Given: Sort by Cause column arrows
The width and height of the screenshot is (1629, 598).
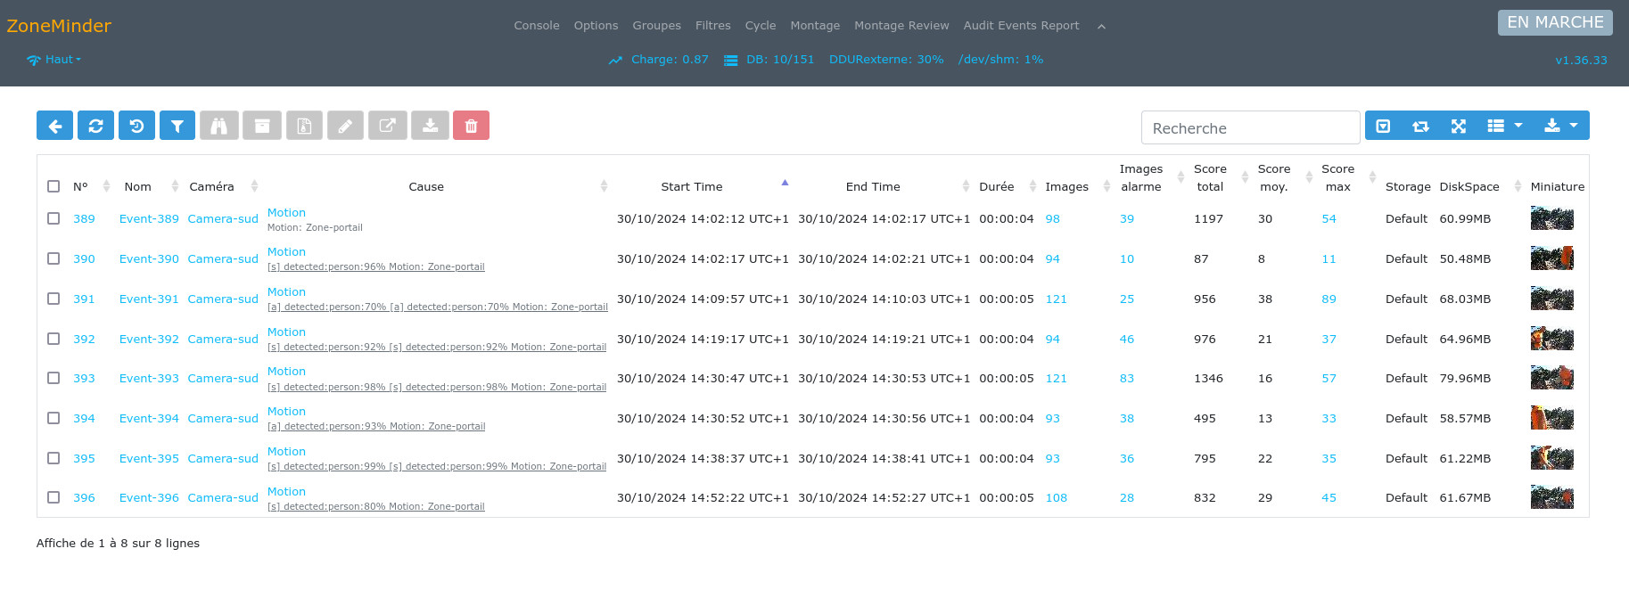Looking at the screenshot, I should pyautogui.click(x=604, y=186).
